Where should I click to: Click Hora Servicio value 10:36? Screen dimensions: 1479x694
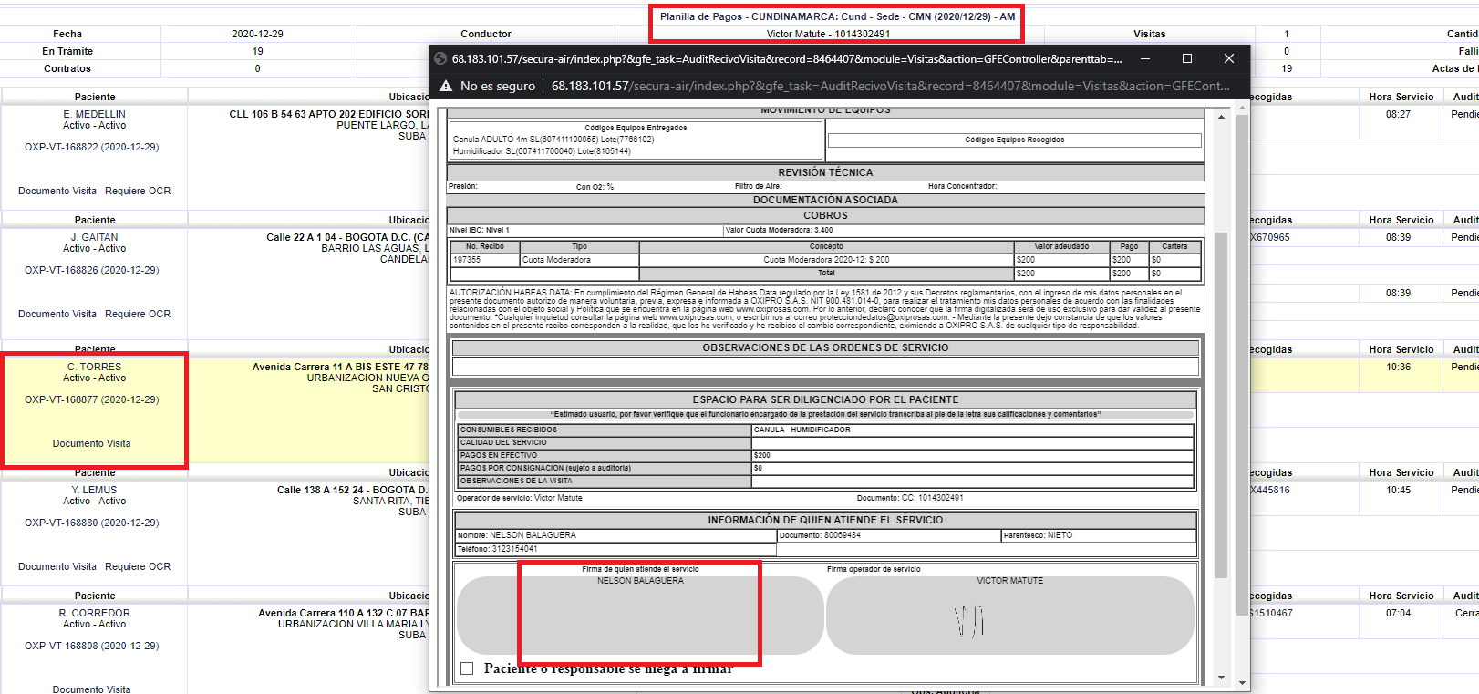click(x=1398, y=367)
